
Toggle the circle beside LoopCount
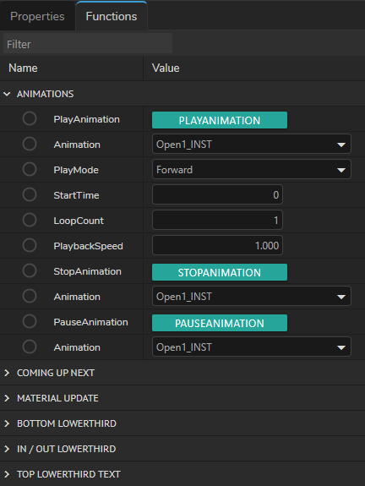(30, 220)
